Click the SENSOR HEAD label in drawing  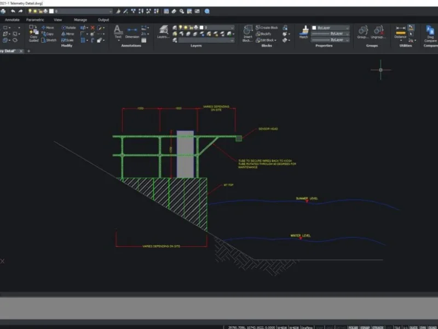coord(268,129)
